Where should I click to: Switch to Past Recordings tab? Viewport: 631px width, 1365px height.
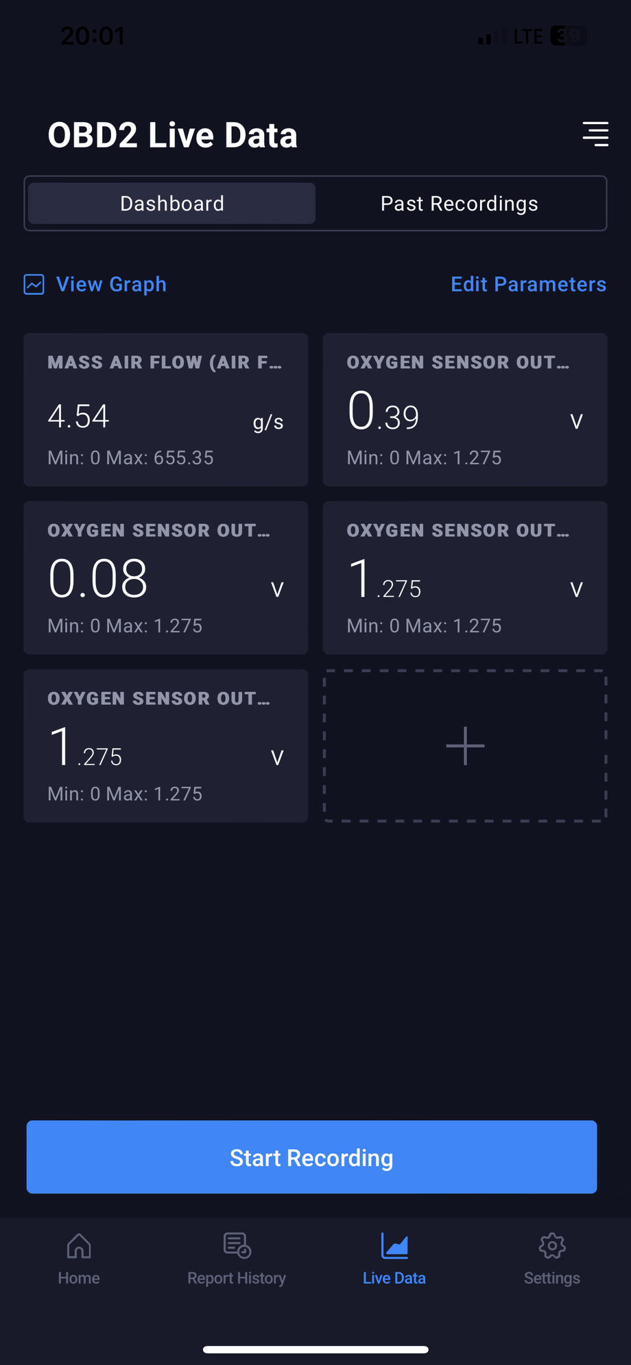pyautogui.click(x=459, y=204)
